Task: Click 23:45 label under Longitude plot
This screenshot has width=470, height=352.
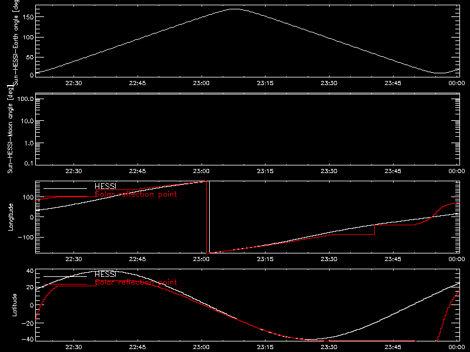Action: coord(392,259)
